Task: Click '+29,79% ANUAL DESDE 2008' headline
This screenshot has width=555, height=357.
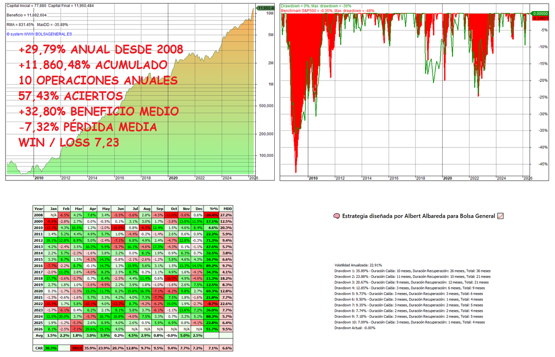Action: [x=101, y=49]
